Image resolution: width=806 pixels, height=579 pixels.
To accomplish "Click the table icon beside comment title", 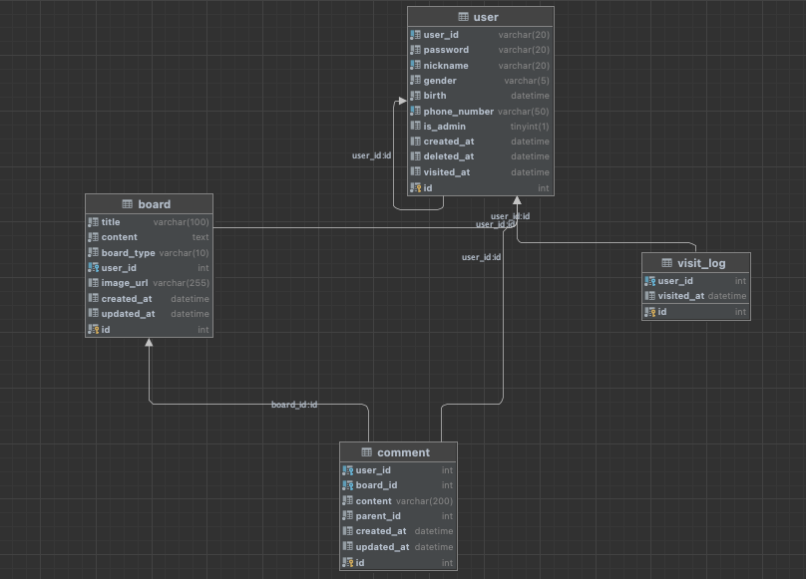I will (x=366, y=452).
